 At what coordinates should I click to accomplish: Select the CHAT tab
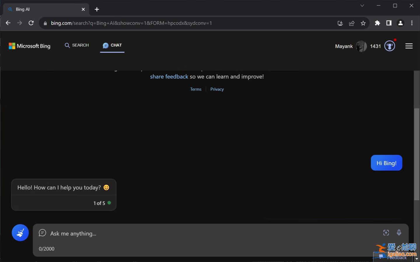pyautogui.click(x=112, y=45)
